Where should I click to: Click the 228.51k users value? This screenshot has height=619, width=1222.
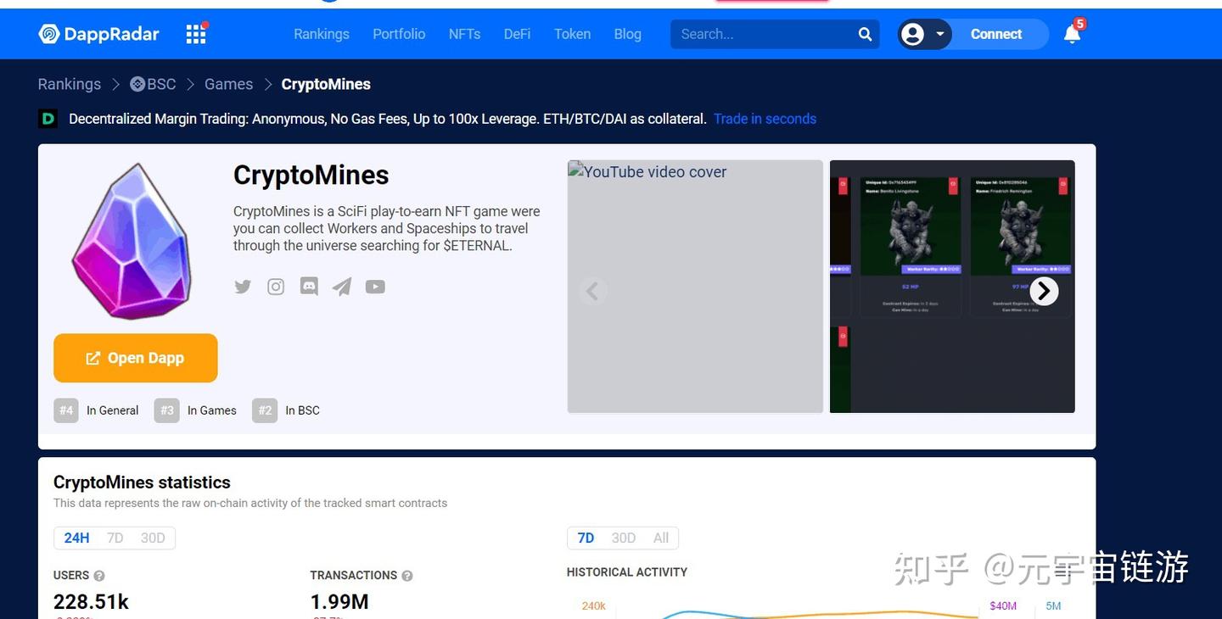coord(91,602)
